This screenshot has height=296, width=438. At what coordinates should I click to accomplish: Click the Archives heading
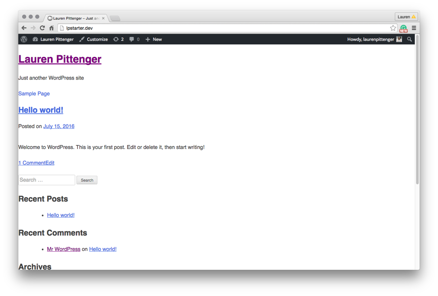click(x=35, y=266)
